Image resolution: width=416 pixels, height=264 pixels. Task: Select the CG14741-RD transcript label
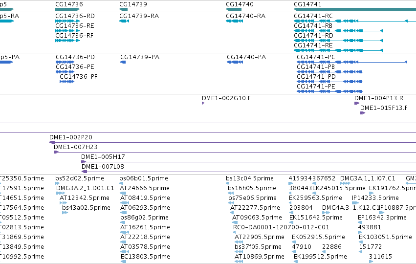(313, 36)
